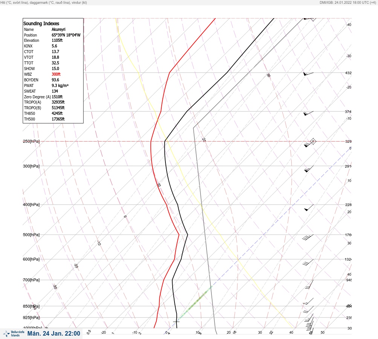Click the TROPO(B) value '51345ft'

[58, 108]
